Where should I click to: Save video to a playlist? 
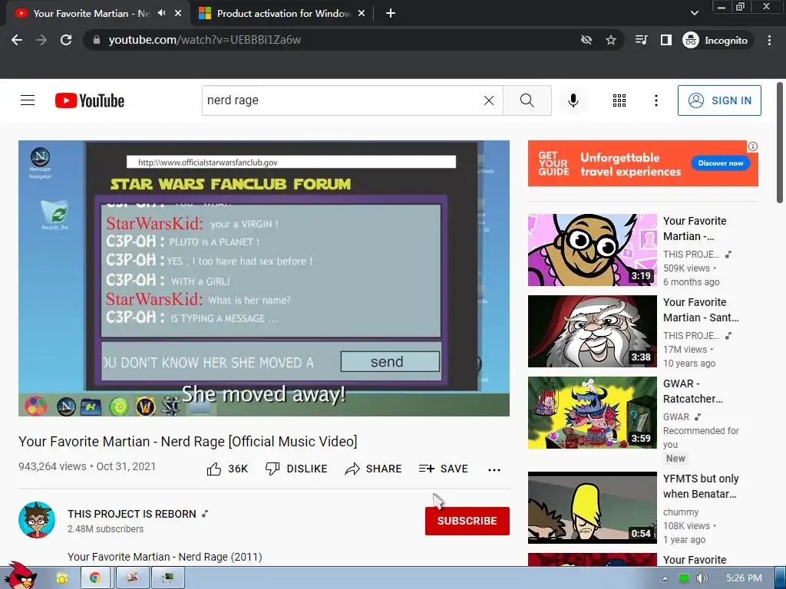(x=443, y=469)
